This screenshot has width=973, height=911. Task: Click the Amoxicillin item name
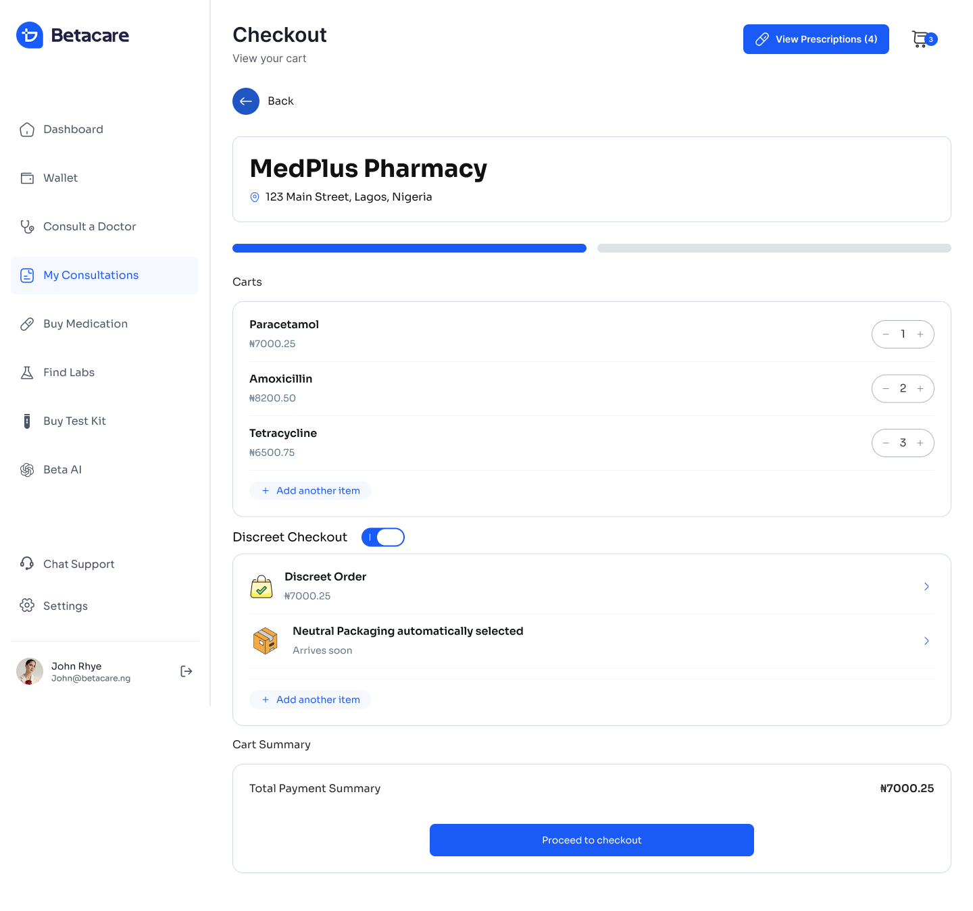[x=280, y=379]
